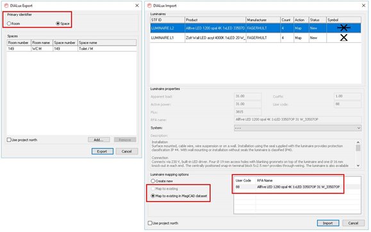Click the Apparent load value field
Viewport: 371px width, 232px height.
247,96
